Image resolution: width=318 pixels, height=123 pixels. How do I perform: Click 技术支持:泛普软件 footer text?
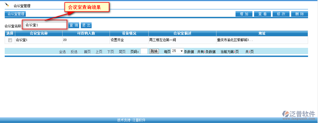[131, 120]
